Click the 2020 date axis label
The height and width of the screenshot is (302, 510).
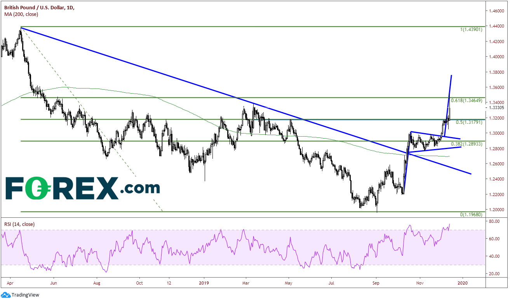(462, 283)
